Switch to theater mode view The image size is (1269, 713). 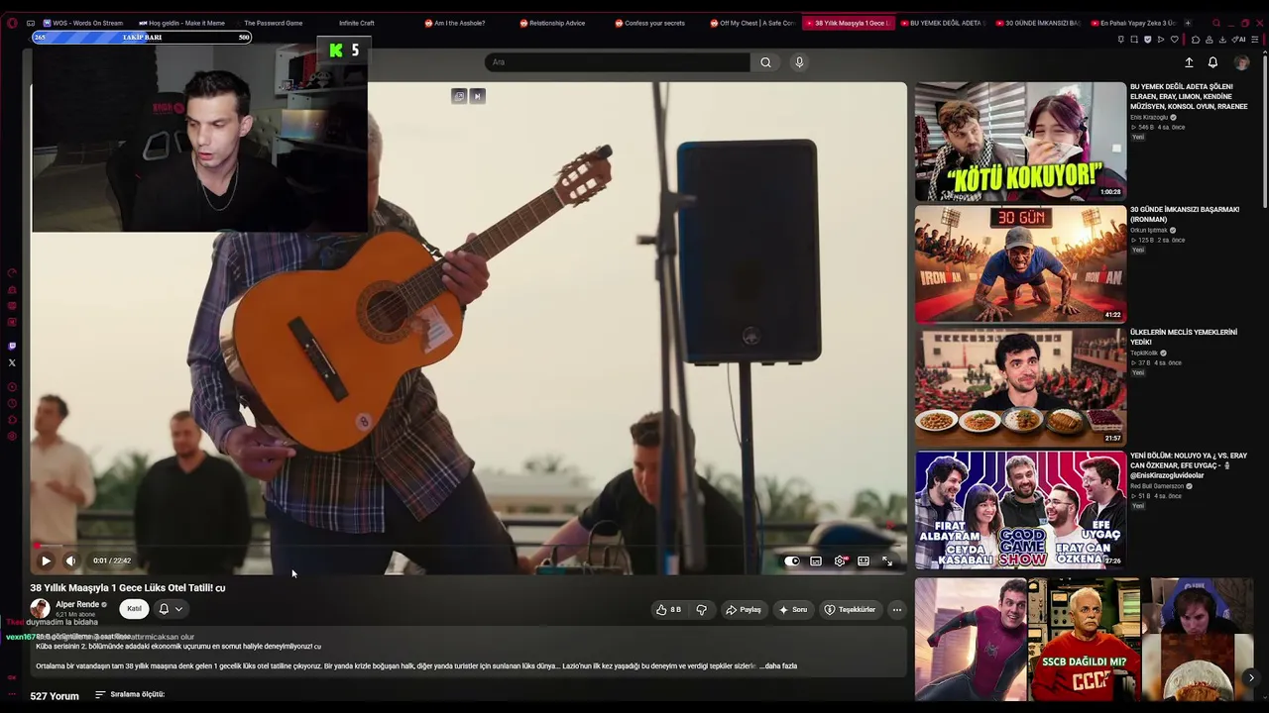[x=864, y=560]
